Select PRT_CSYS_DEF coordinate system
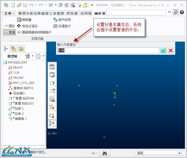This screenshot has height=158, width=187. (21, 83)
